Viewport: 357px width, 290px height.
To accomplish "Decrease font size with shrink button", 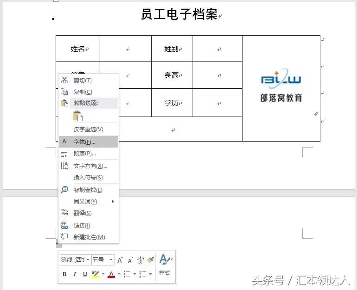I will tap(130, 260).
